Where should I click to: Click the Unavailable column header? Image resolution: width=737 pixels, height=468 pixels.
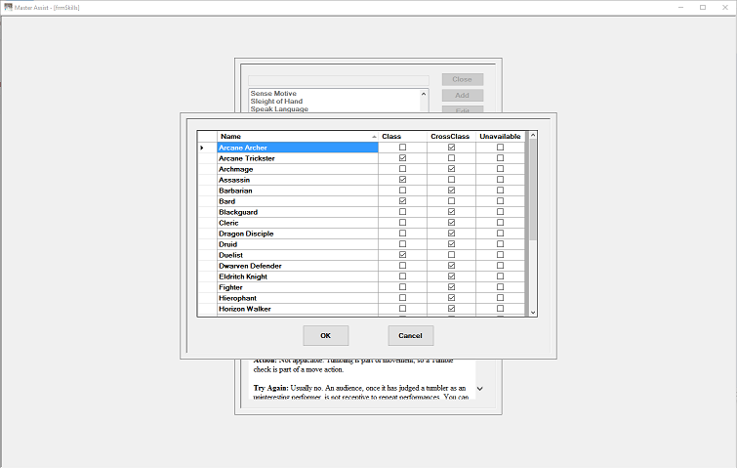coord(500,137)
